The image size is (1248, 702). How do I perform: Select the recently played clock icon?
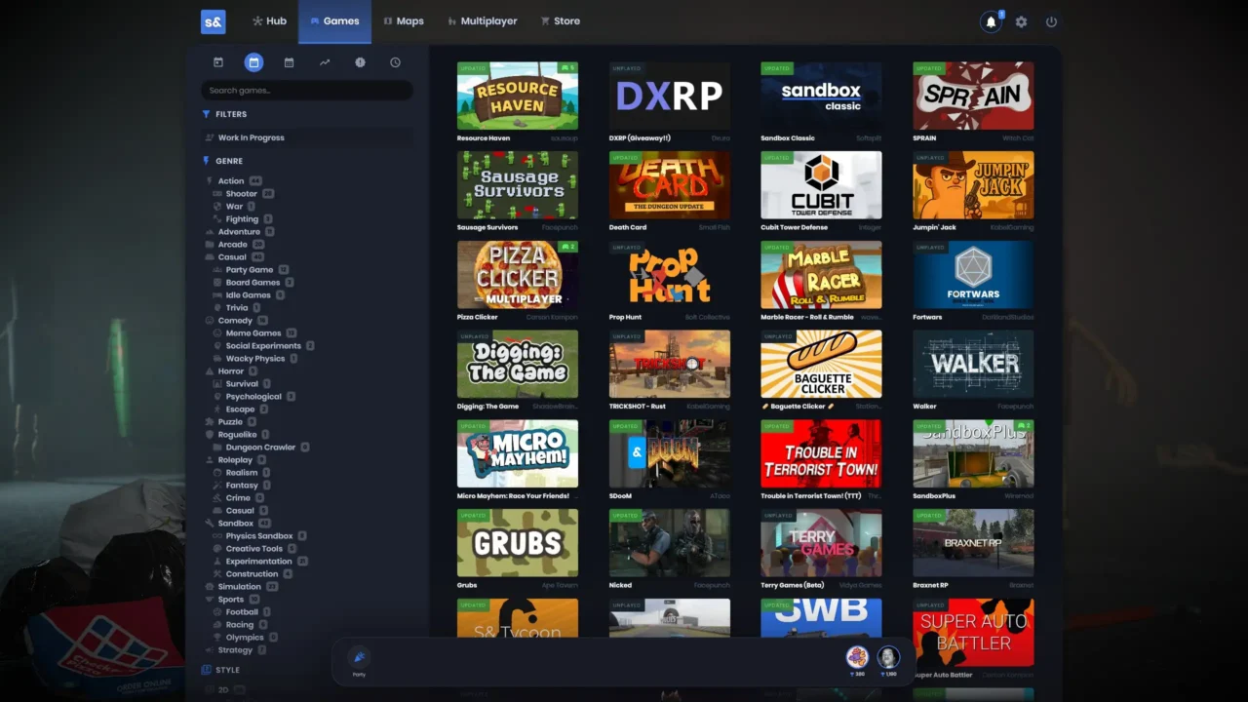[395, 62]
